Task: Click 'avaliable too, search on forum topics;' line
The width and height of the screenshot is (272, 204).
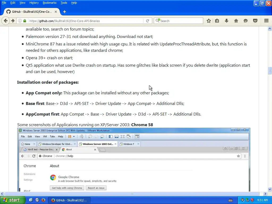Action: [60, 29]
